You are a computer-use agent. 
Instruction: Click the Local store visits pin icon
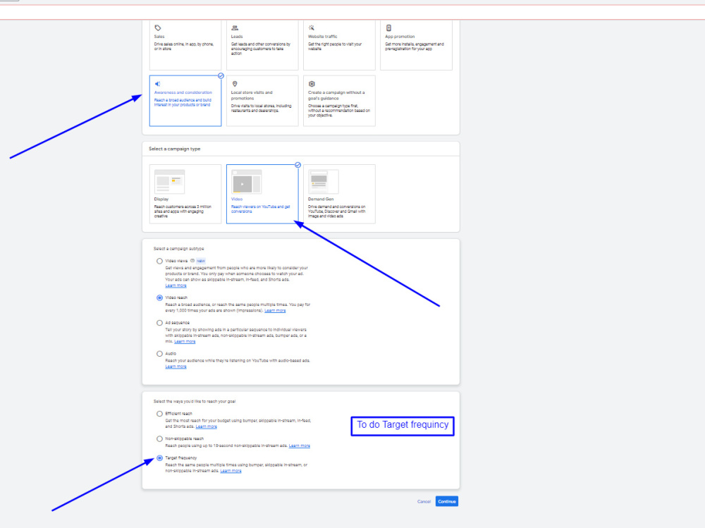click(235, 84)
